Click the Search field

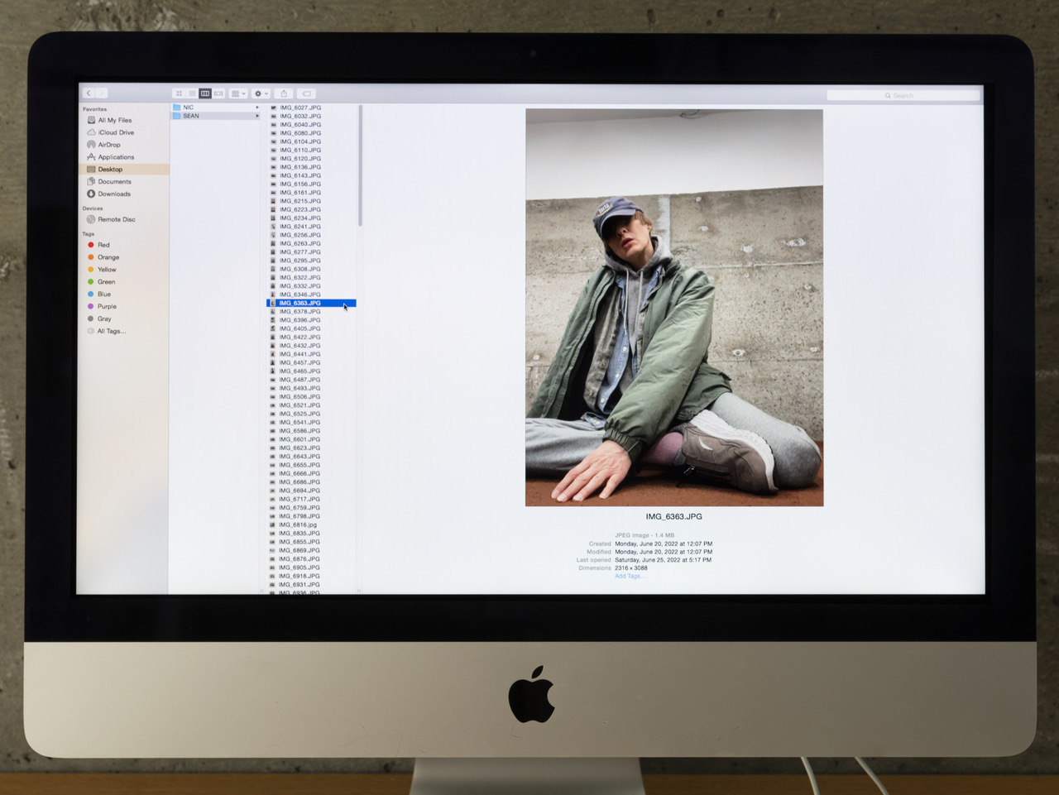903,96
